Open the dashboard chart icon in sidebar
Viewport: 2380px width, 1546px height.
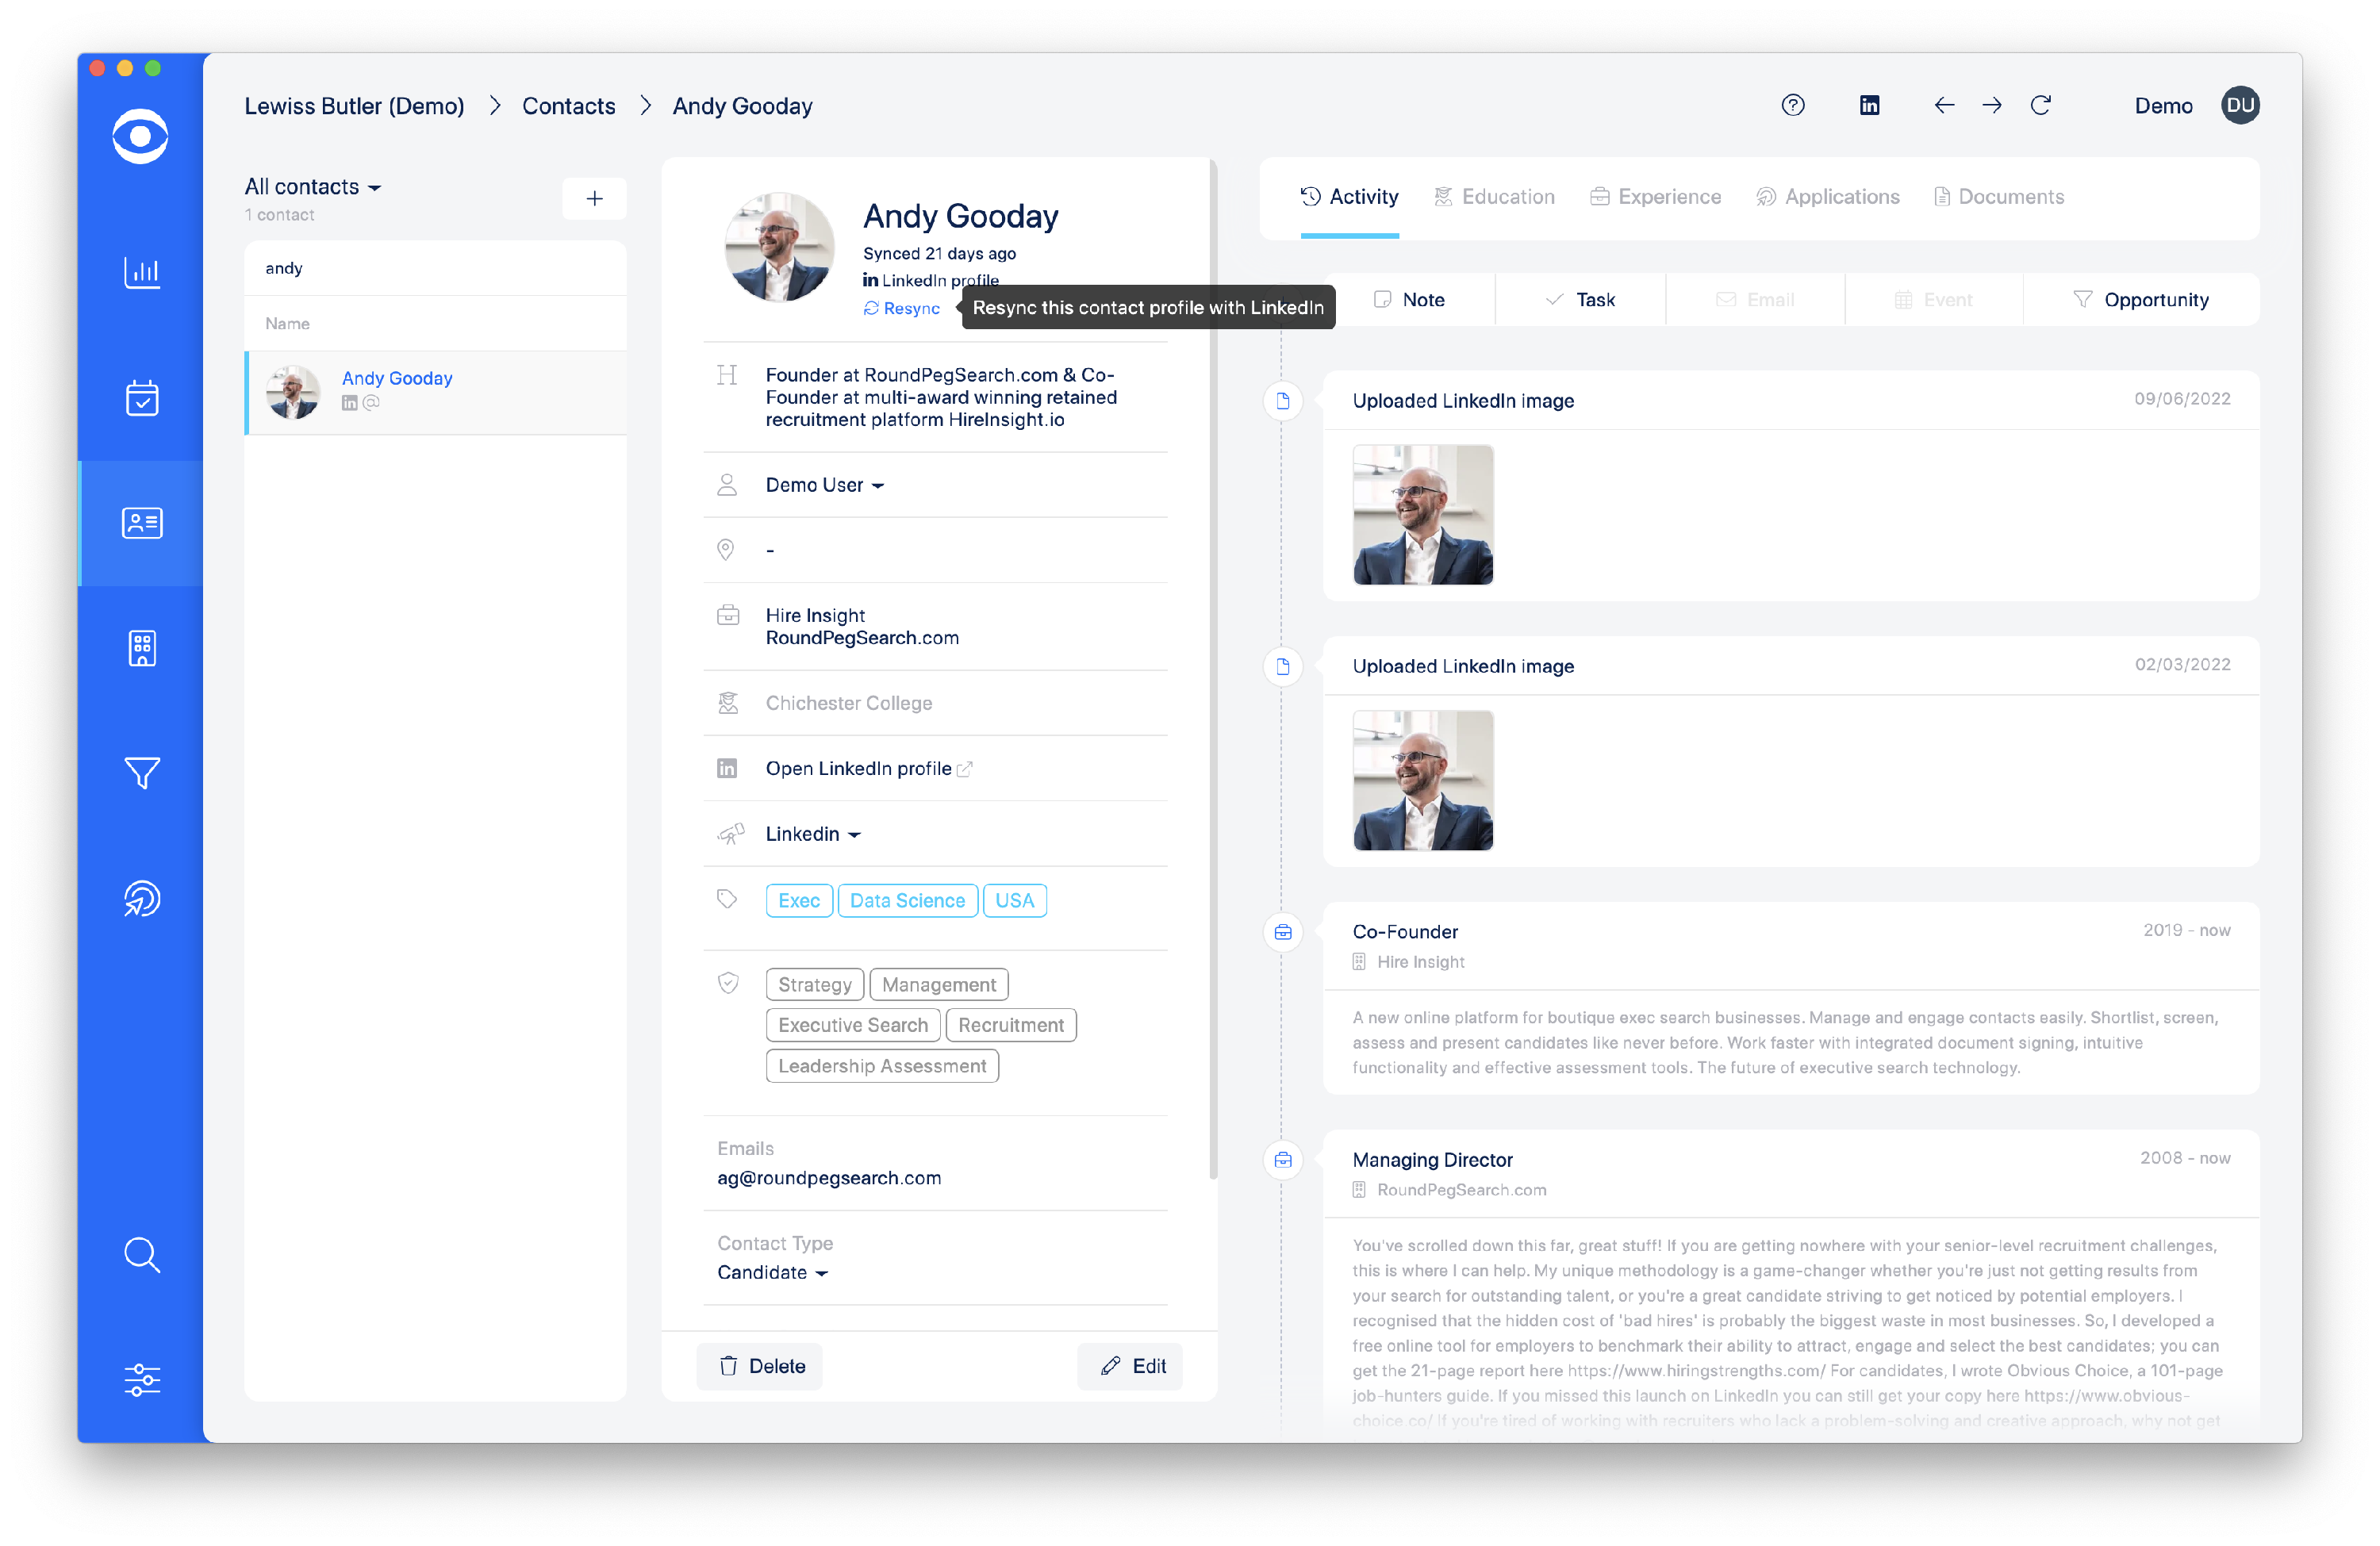point(141,272)
